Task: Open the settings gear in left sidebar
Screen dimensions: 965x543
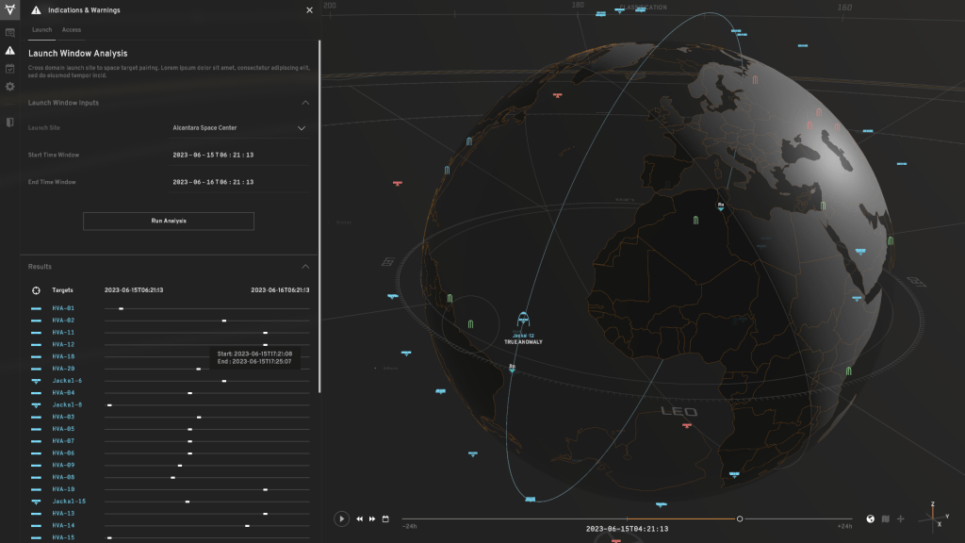Action: 9,87
